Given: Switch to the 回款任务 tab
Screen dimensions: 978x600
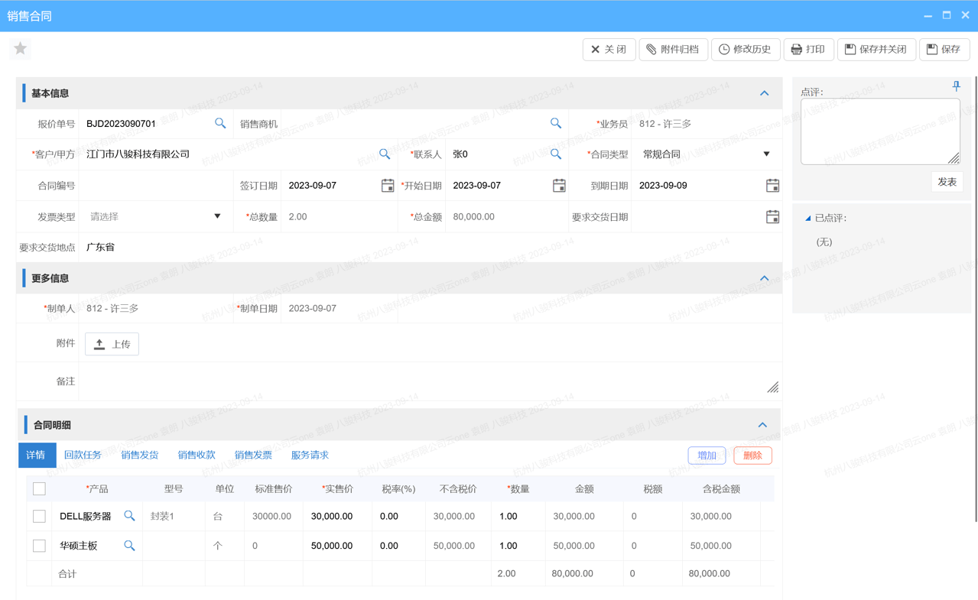Looking at the screenshot, I should [83, 455].
